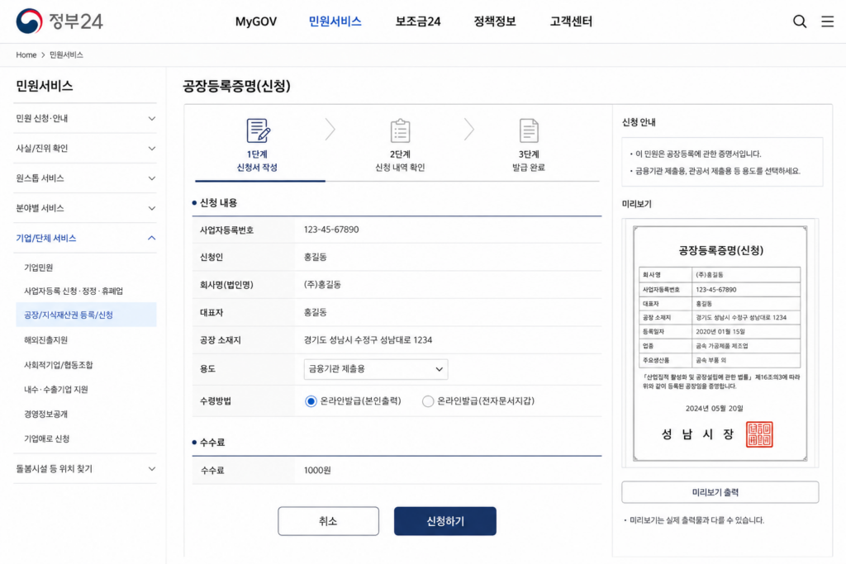Open 보조금24 top menu
Image resolution: width=846 pixels, height=564 pixels.
(x=418, y=21)
